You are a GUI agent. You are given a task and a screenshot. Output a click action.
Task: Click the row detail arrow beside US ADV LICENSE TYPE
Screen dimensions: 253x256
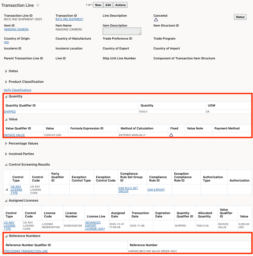point(6,190)
